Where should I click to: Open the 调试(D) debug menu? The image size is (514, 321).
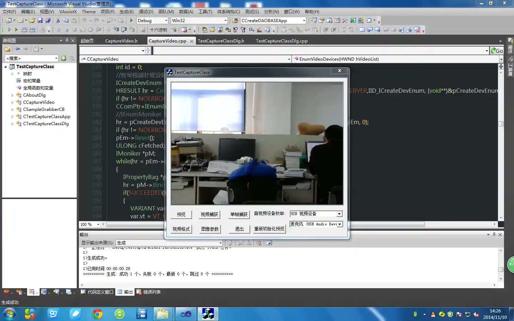tap(146, 12)
